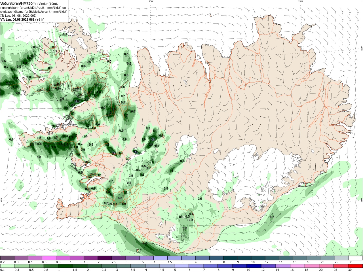Select the dark mauve snow swatch labeled 0.2

(7, 258)
